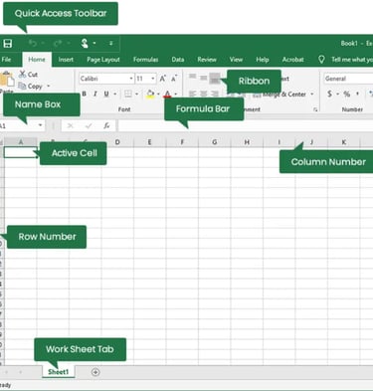
Task: Open the Acrobat tab
Action: pos(292,60)
